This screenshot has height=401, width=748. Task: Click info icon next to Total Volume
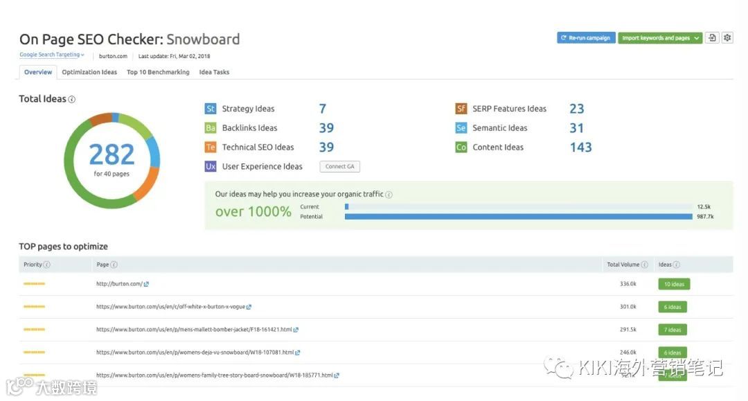pyautogui.click(x=645, y=265)
